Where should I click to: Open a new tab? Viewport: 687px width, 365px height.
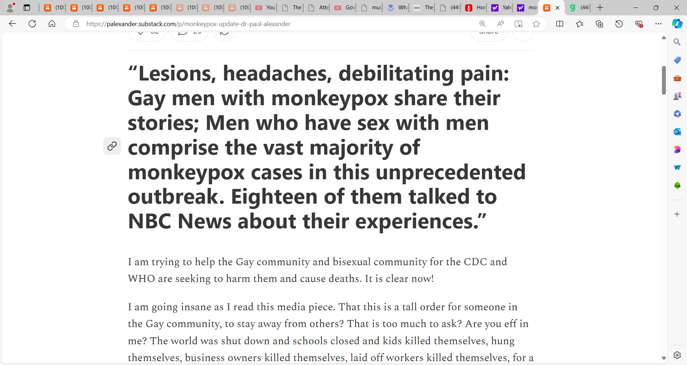tap(600, 8)
